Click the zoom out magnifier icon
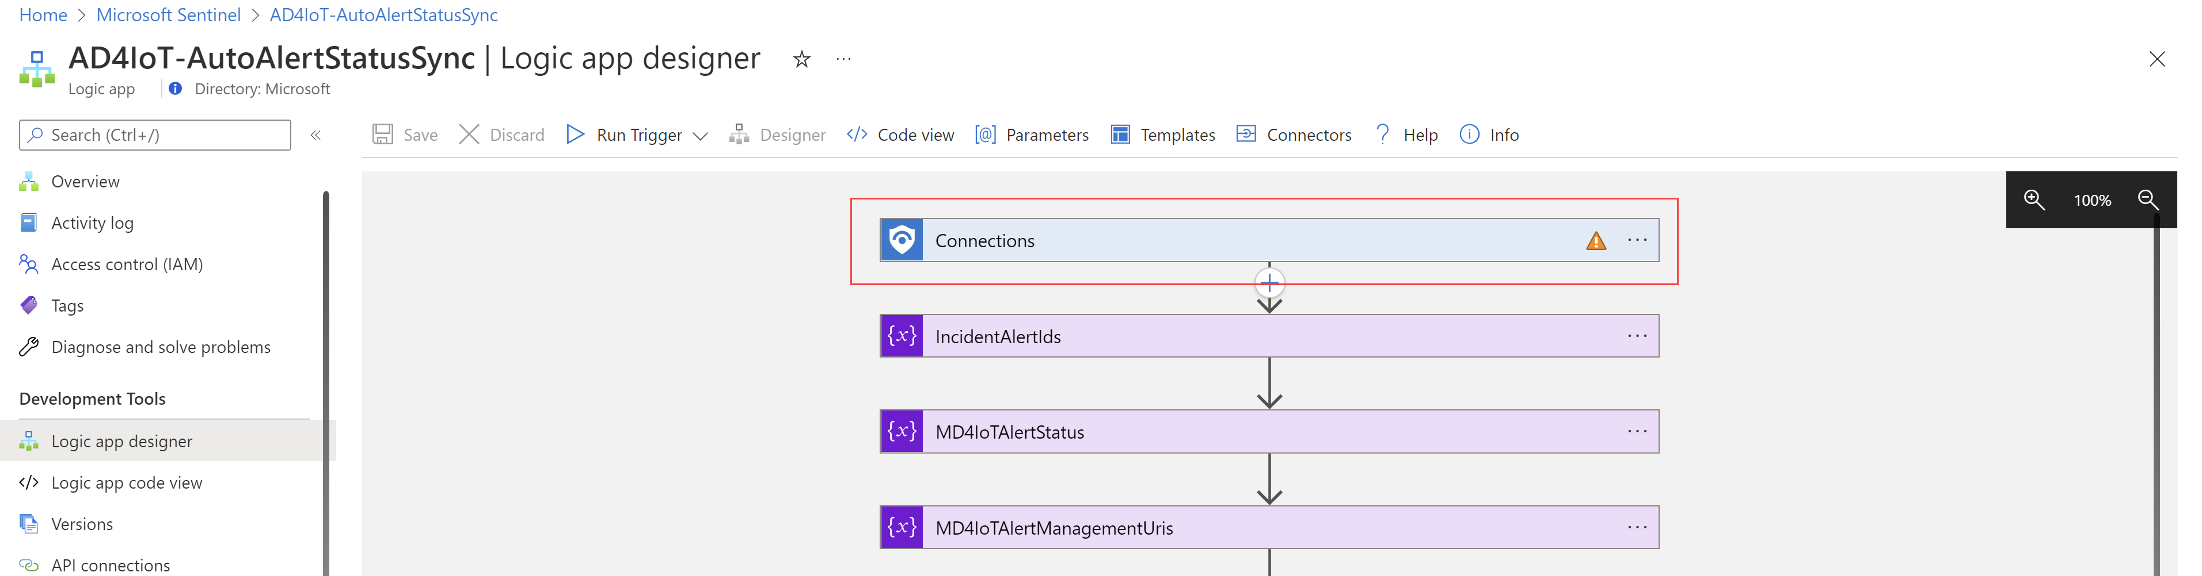This screenshot has height=576, width=2202. (2147, 199)
